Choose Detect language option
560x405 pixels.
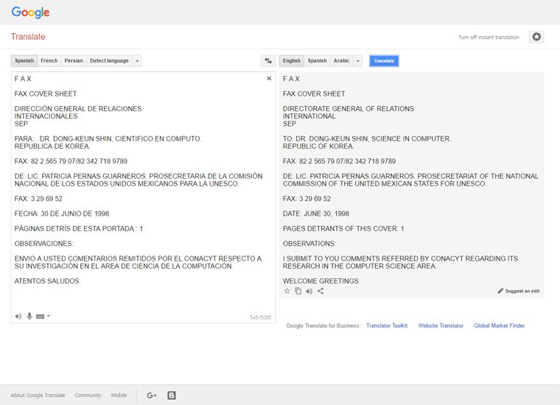click(109, 60)
